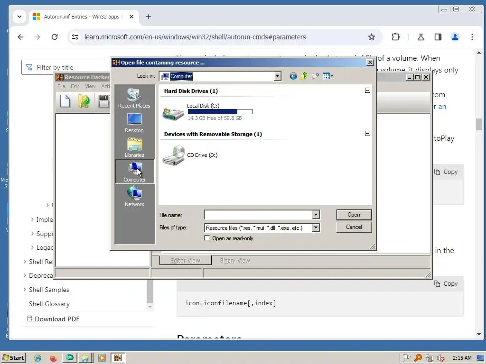Open browser extensions puzzle icon
This screenshot has height=364, width=486.
(x=395, y=37)
